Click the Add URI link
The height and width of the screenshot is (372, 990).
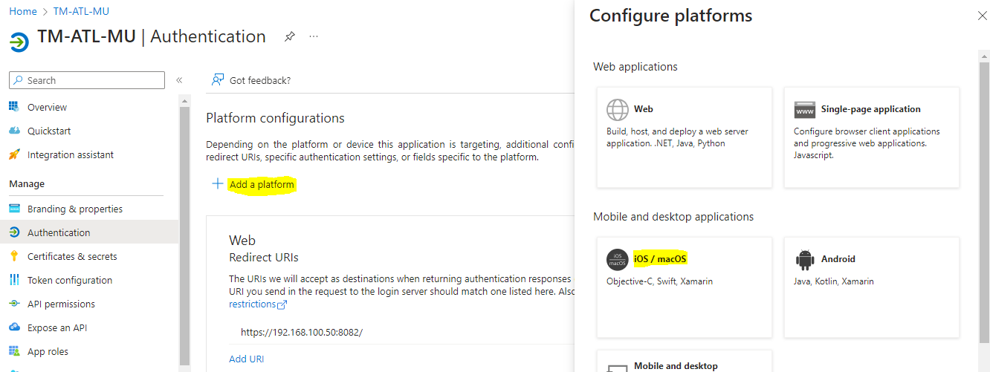pos(246,359)
